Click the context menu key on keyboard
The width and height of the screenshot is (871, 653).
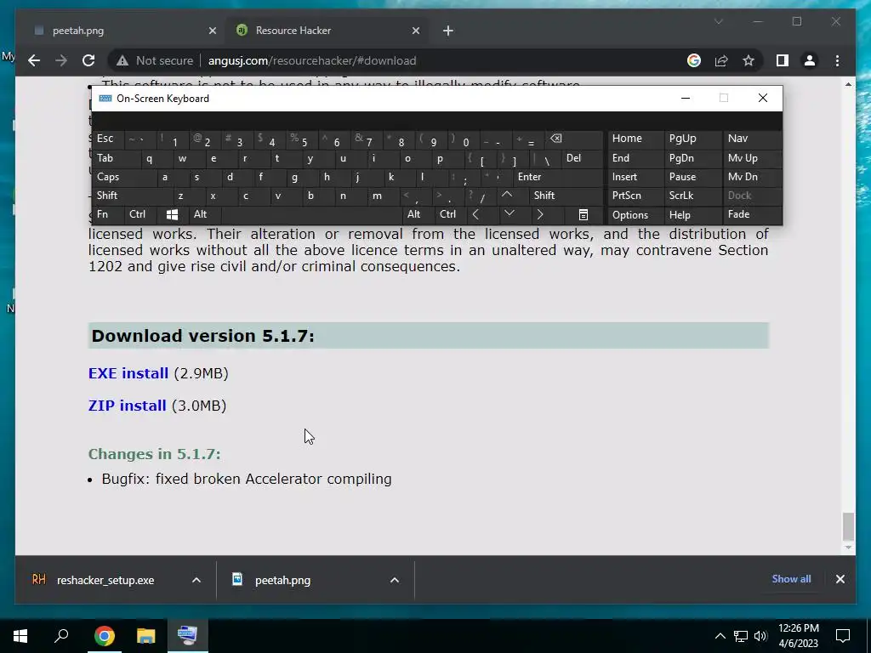[x=583, y=215]
